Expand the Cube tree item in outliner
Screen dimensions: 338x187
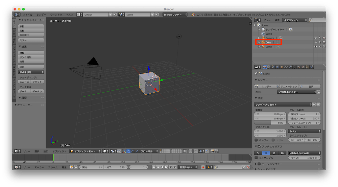pos(259,42)
